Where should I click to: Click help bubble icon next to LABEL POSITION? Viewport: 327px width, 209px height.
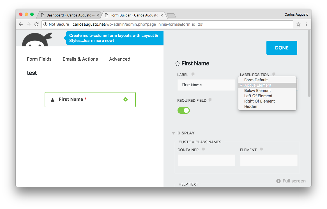[x=274, y=74]
